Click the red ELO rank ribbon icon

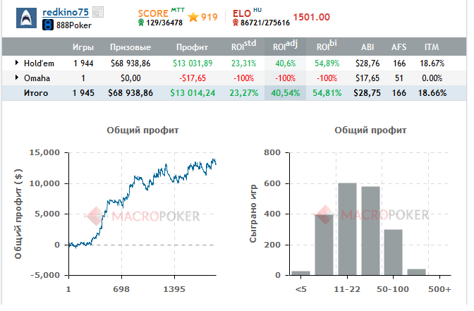pos(236,23)
